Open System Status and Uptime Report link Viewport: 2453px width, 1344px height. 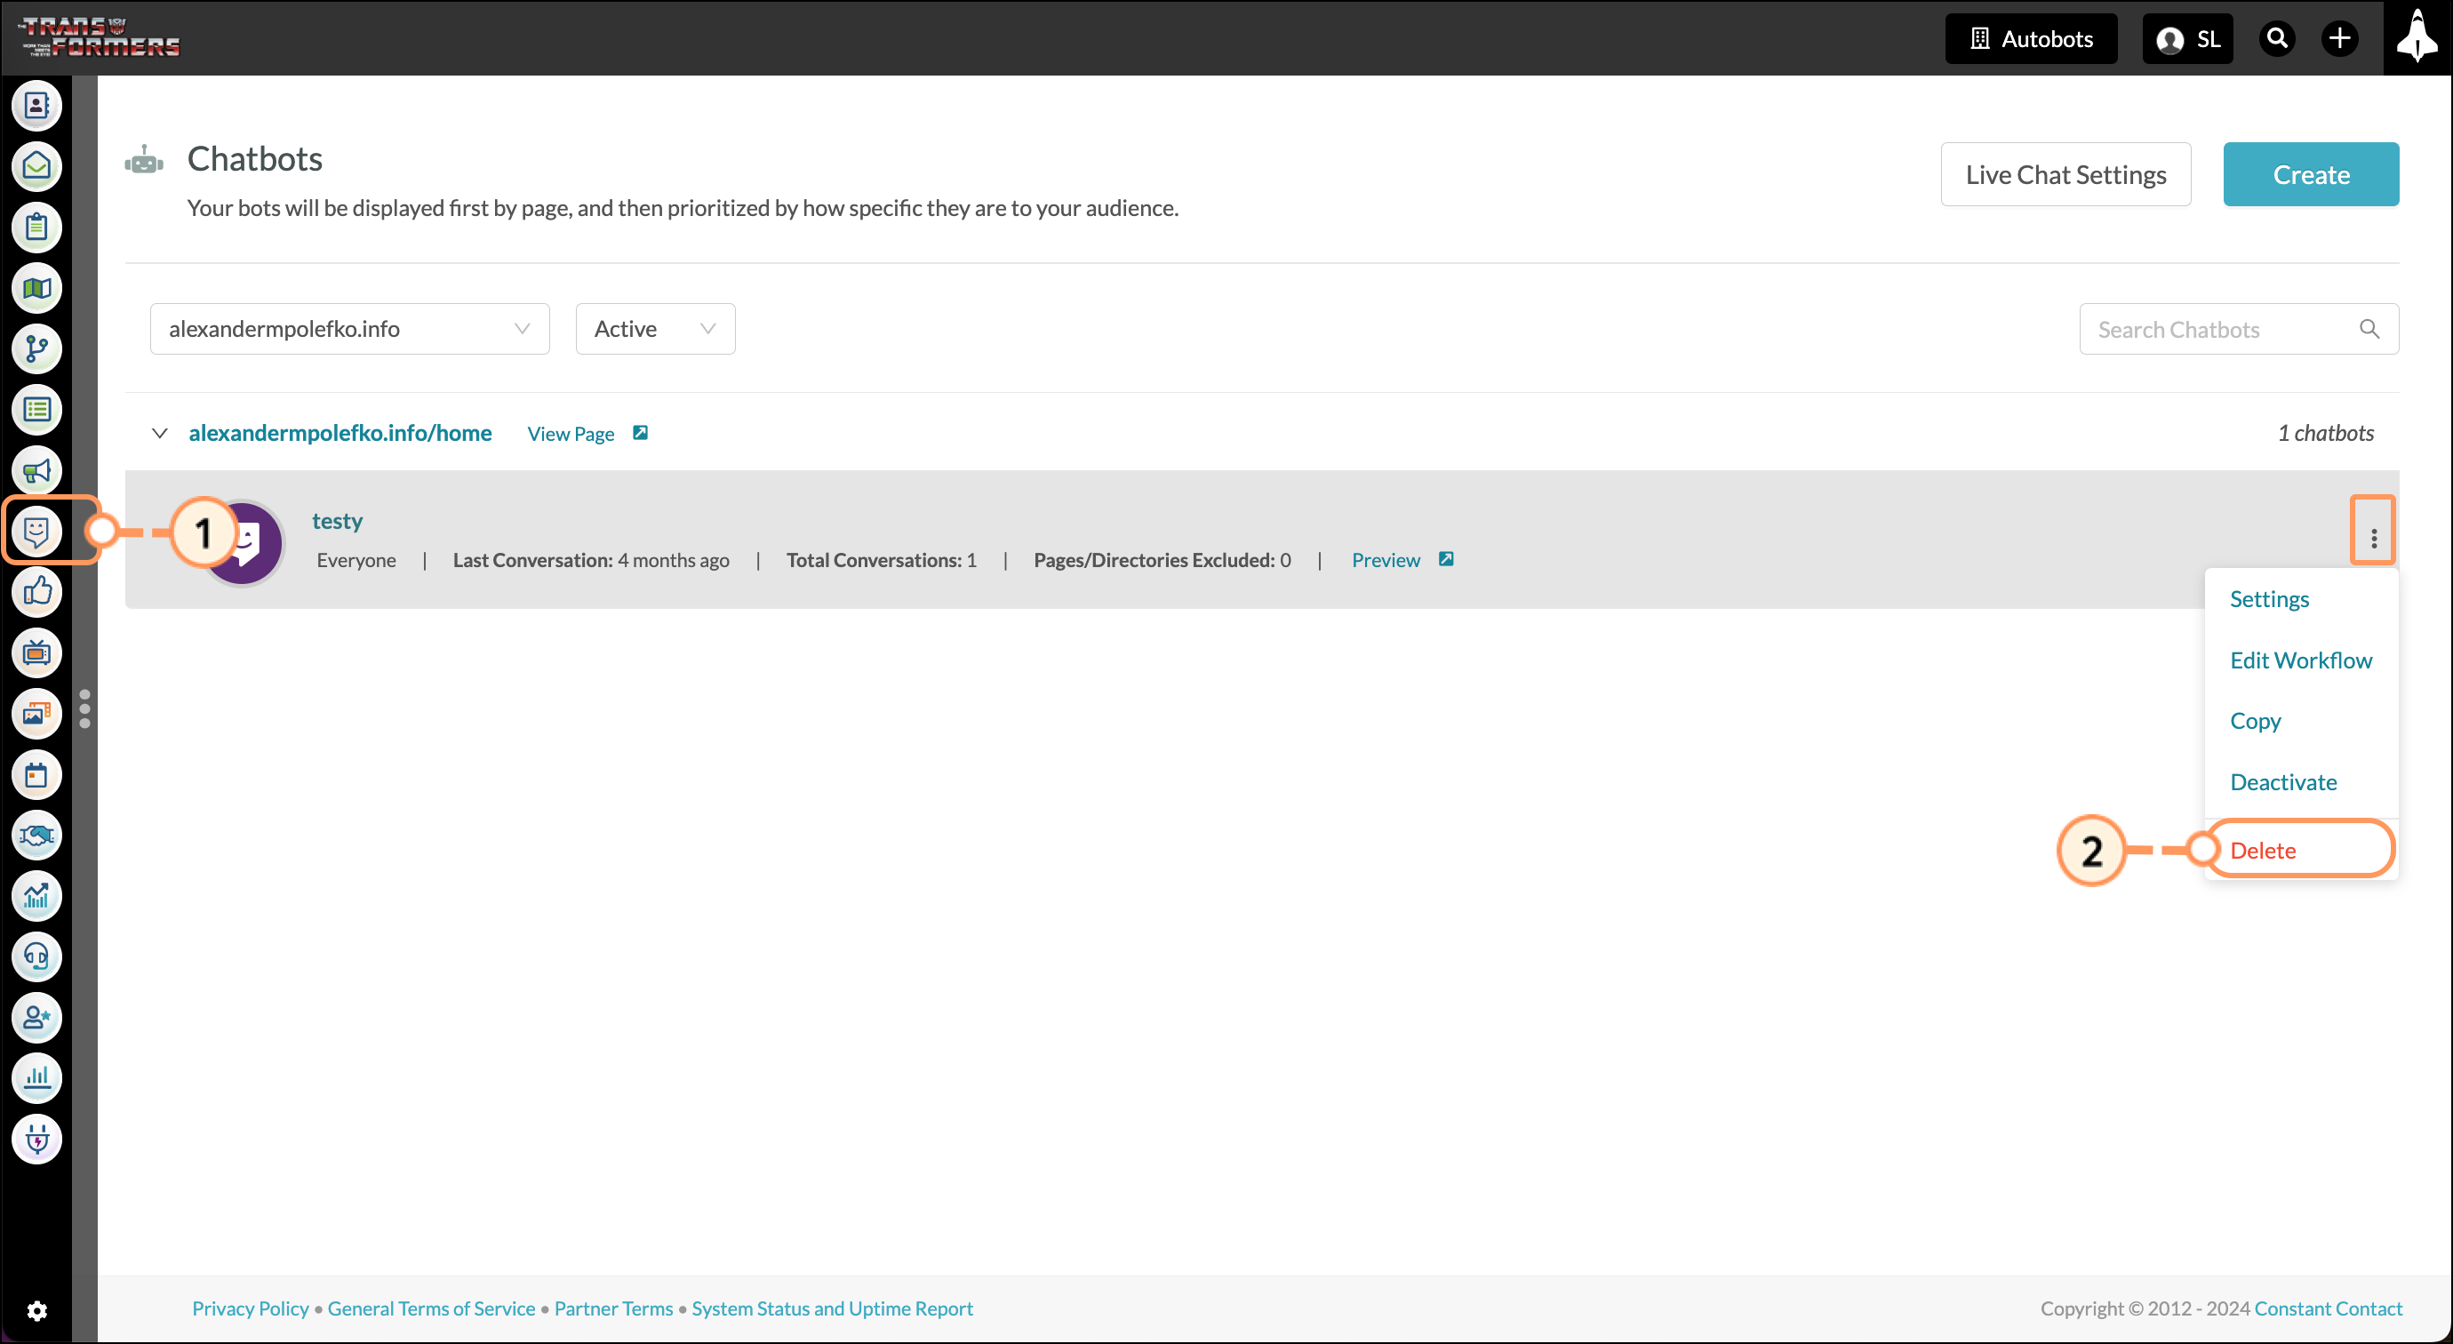(832, 1308)
